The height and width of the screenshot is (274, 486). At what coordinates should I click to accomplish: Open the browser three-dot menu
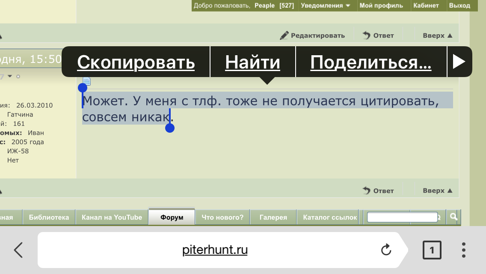pos(464,250)
